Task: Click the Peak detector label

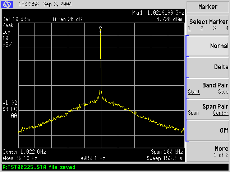Action: tap(8, 25)
